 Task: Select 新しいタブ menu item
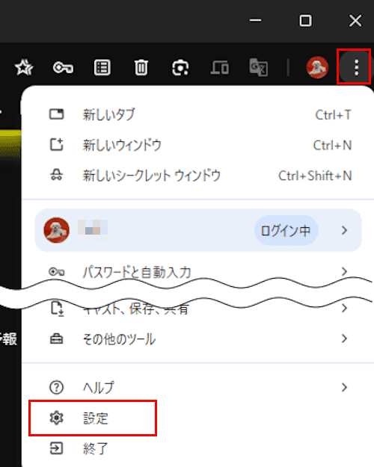click(x=197, y=114)
